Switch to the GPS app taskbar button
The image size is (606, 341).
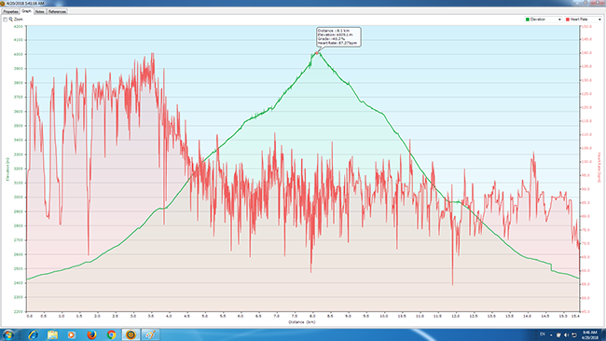click(x=131, y=334)
